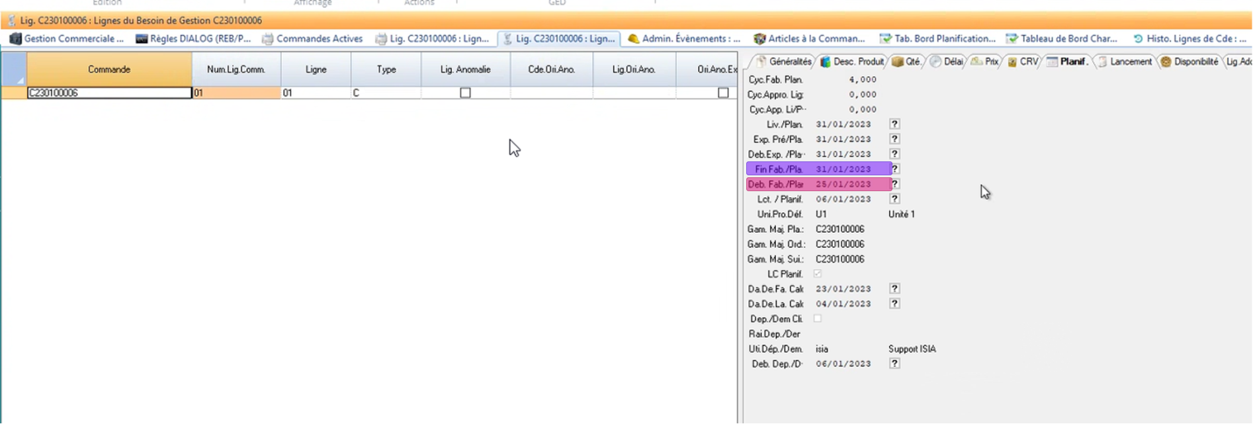Open the Gestion Commerciale tab icon
This screenshot has height=424, width=1253.
click(16, 39)
